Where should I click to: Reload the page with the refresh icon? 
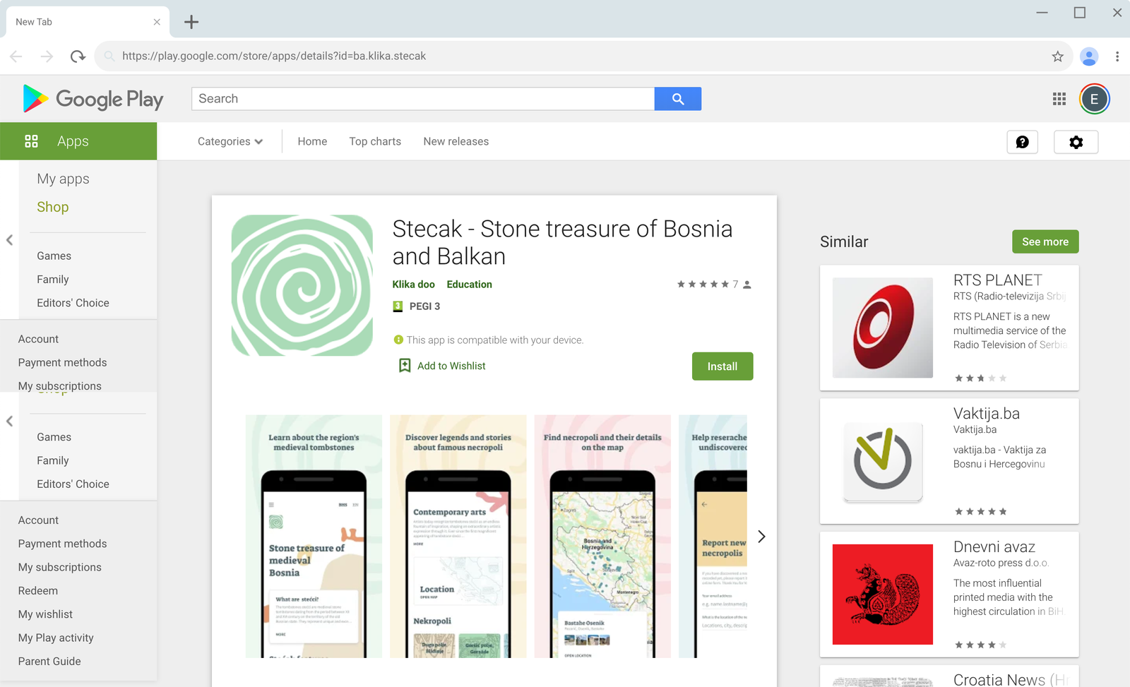pos(78,56)
